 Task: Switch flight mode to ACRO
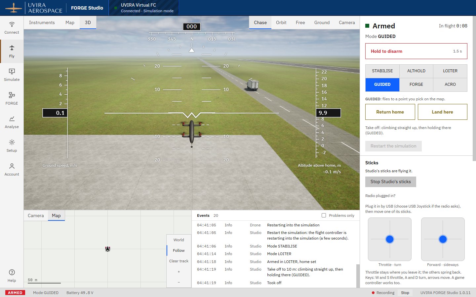click(x=450, y=84)
